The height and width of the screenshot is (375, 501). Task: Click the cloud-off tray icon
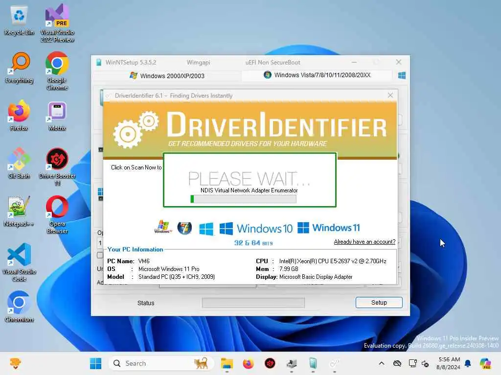coord(397,363)
